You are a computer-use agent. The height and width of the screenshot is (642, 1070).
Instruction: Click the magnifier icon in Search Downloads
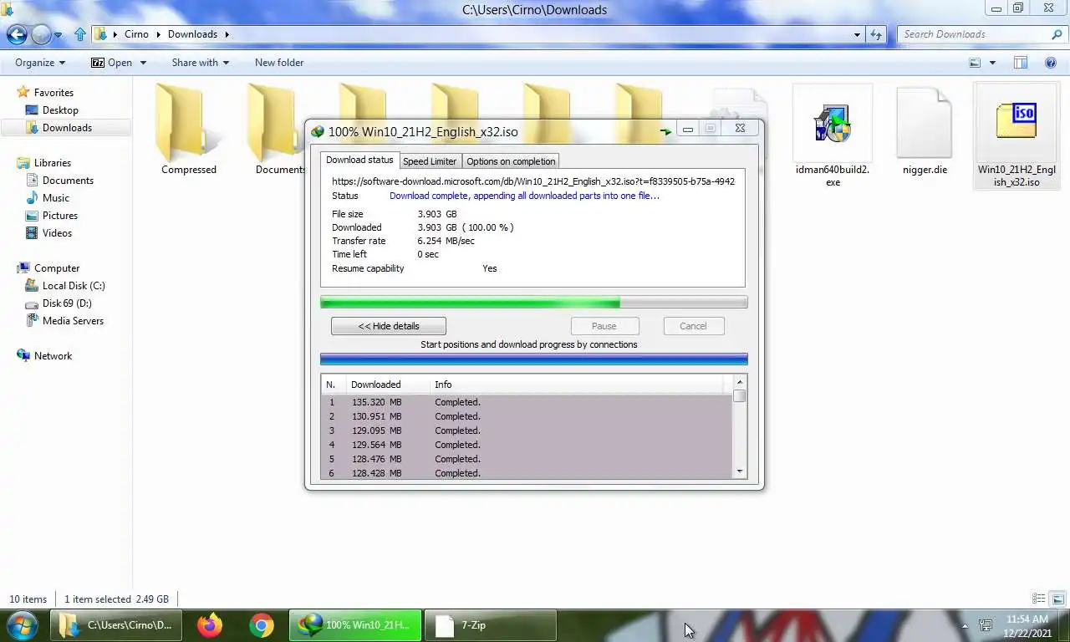point(1057,34)
